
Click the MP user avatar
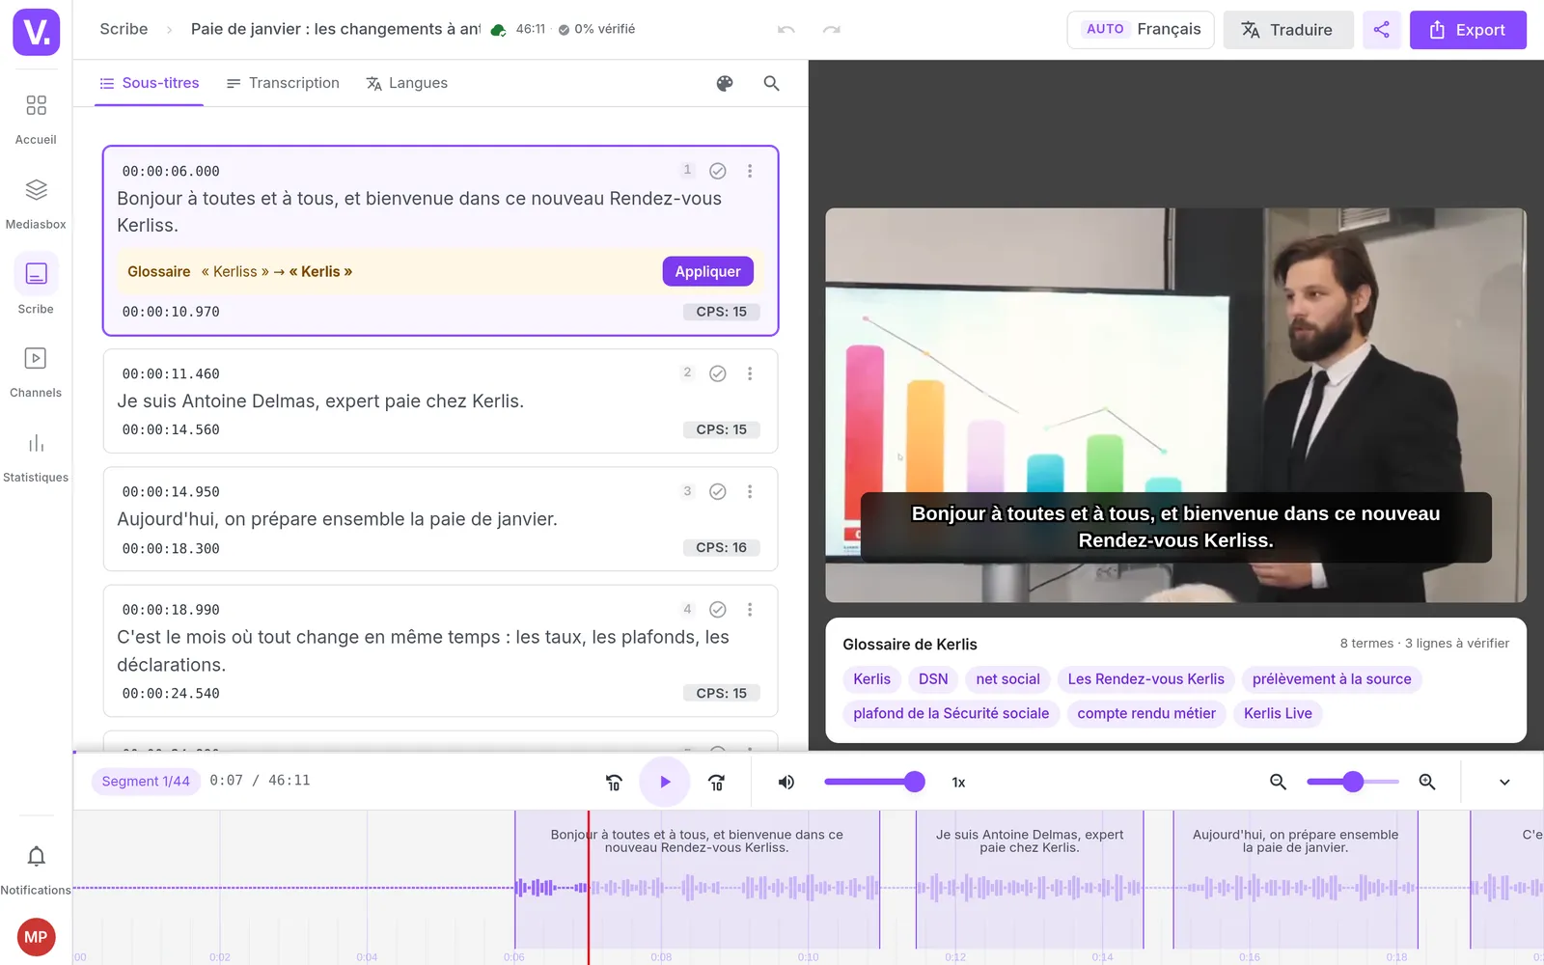pyautogui.click(x=36, y=937)
